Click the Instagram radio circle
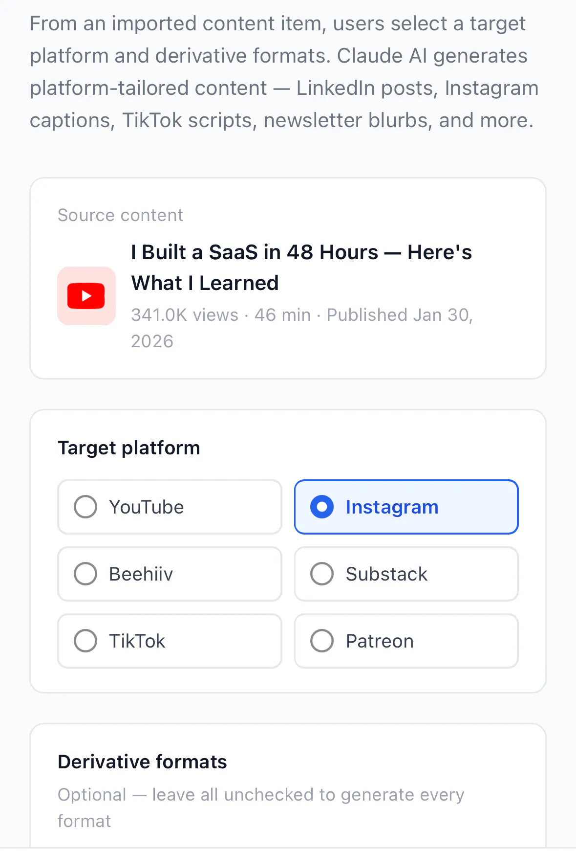Screen dimensions: 576x851 point(322,507)
